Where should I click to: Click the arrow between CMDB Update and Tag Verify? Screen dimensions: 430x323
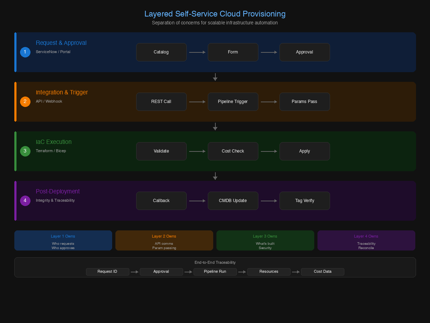pos(269,201)
